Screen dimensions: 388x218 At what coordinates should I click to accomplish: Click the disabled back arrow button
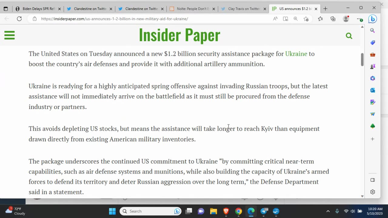click(7, 19)
